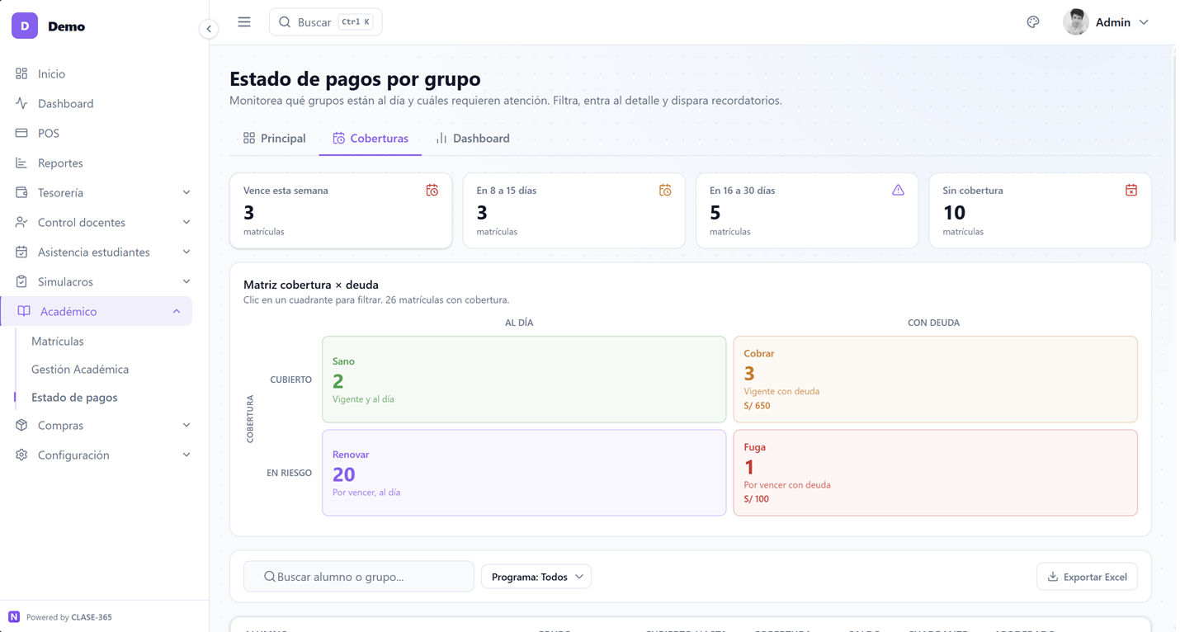Click the download icon in Exportar Excel
This screenshot has width=1180, height=632.
(1053, 577)
